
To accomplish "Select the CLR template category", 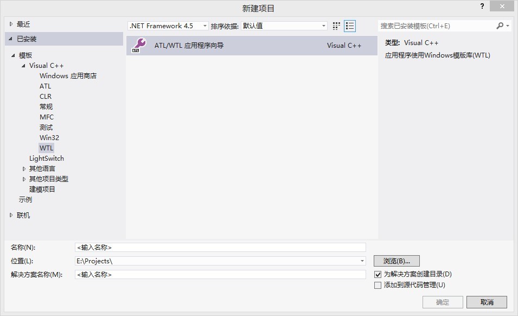I will pos(46,96).
